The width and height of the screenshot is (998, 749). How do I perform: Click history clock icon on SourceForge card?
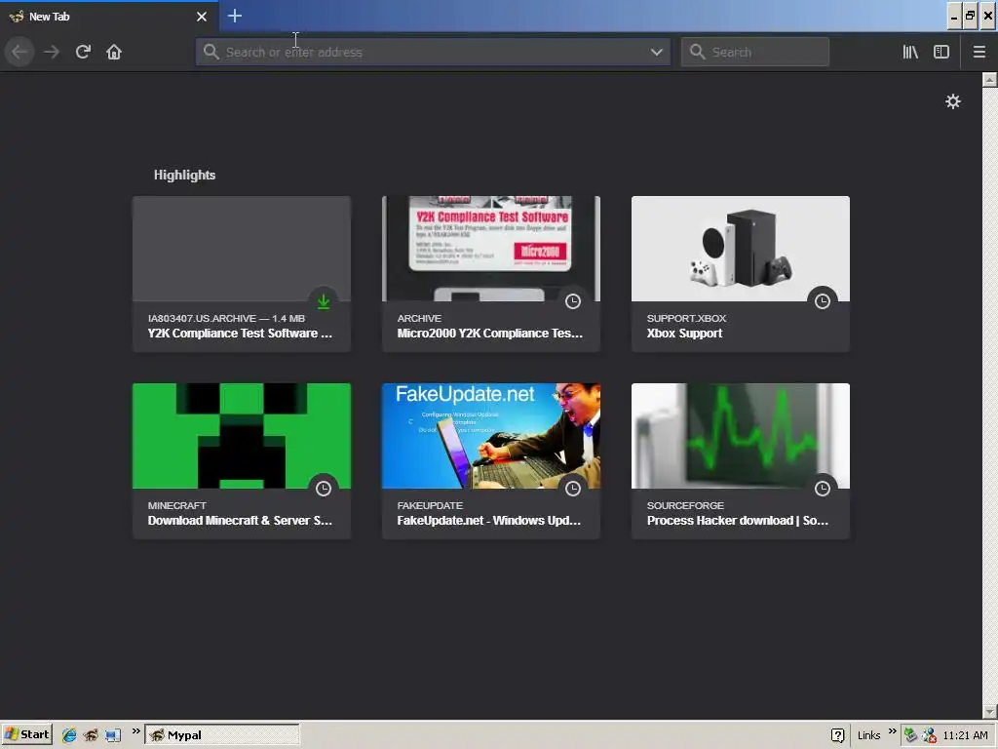[x=823, y=489]
